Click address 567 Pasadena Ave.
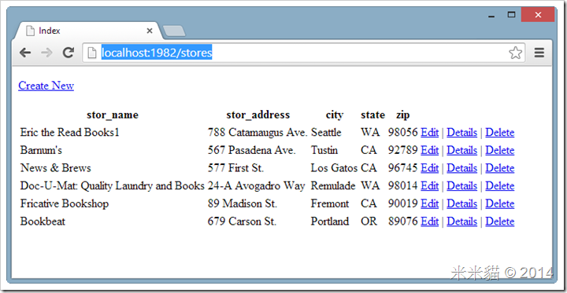 pos(252,150)
